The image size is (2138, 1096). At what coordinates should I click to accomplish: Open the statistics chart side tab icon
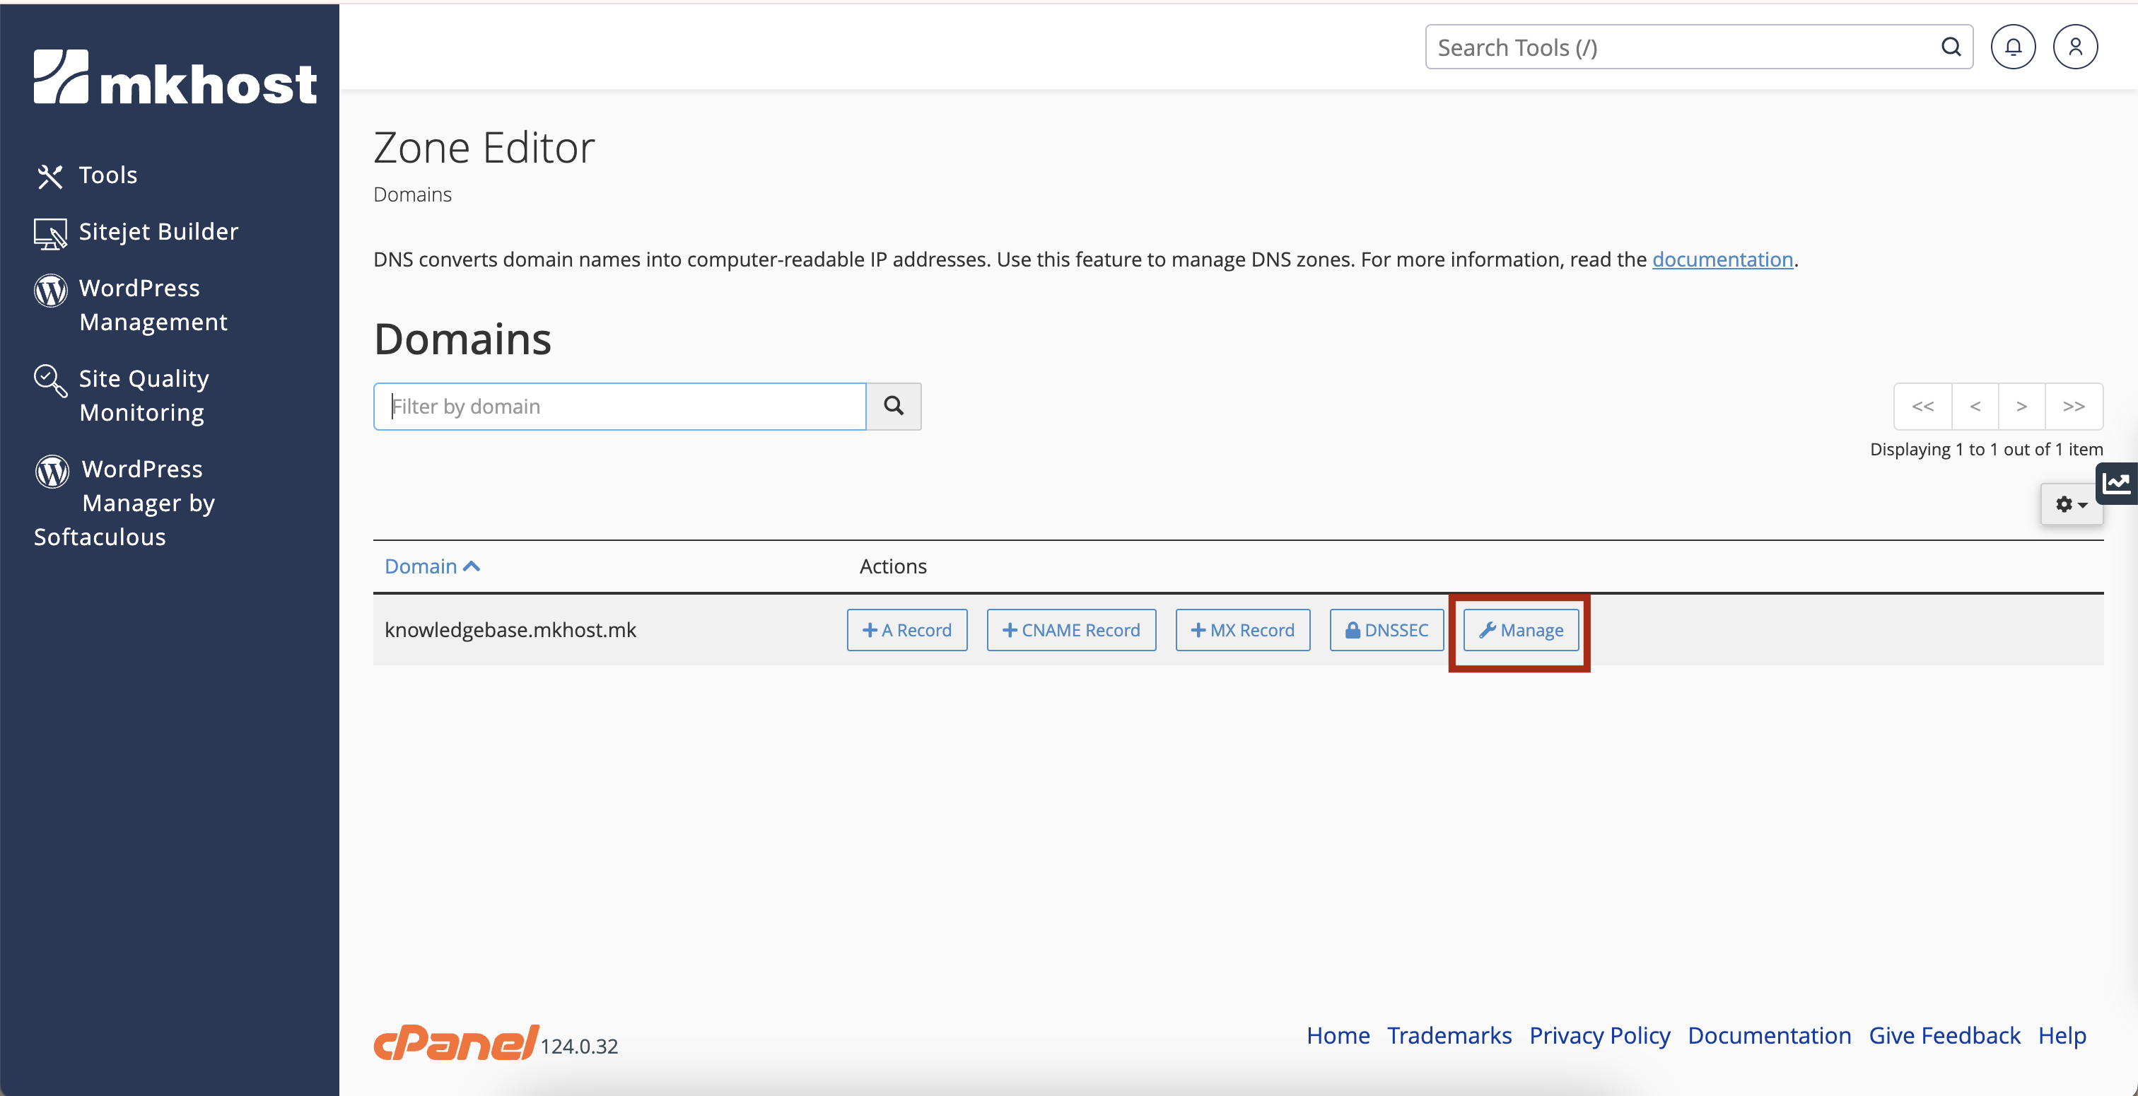(2116, 483)
